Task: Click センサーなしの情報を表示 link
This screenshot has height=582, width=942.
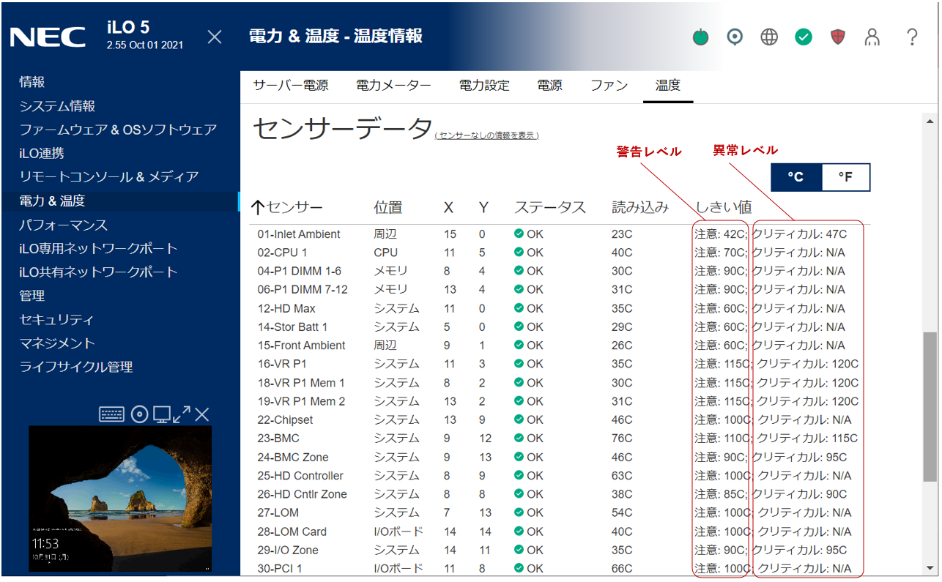Action: (486, 136)
